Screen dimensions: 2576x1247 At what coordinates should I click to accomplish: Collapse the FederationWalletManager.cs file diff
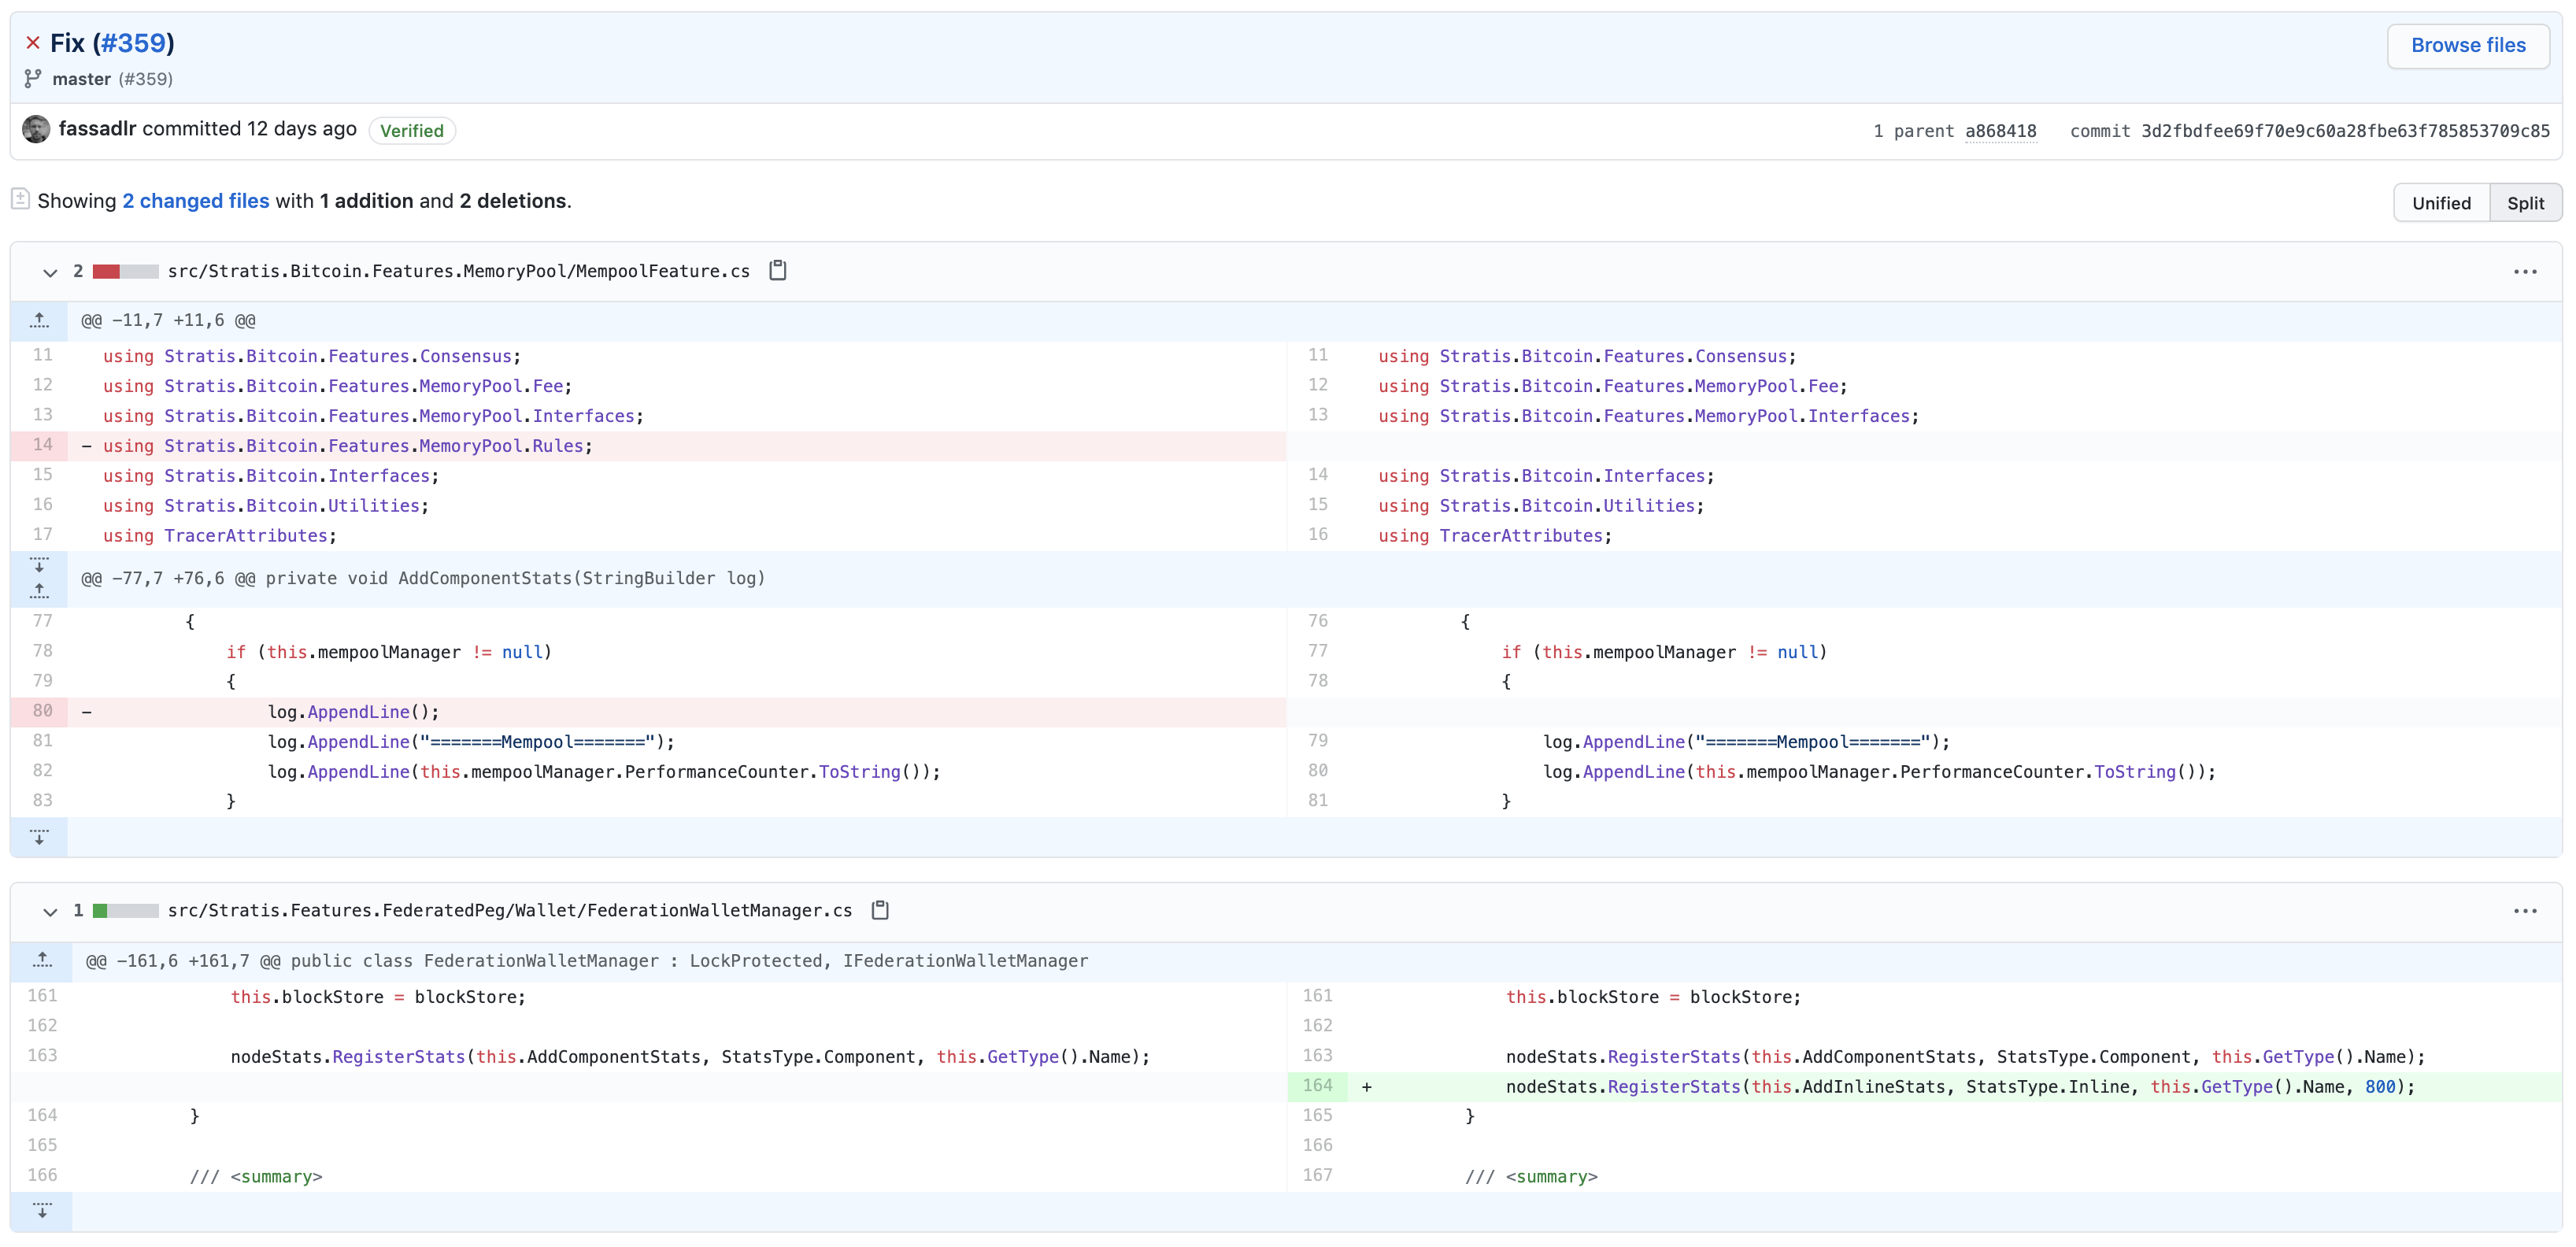pos(50,911)
